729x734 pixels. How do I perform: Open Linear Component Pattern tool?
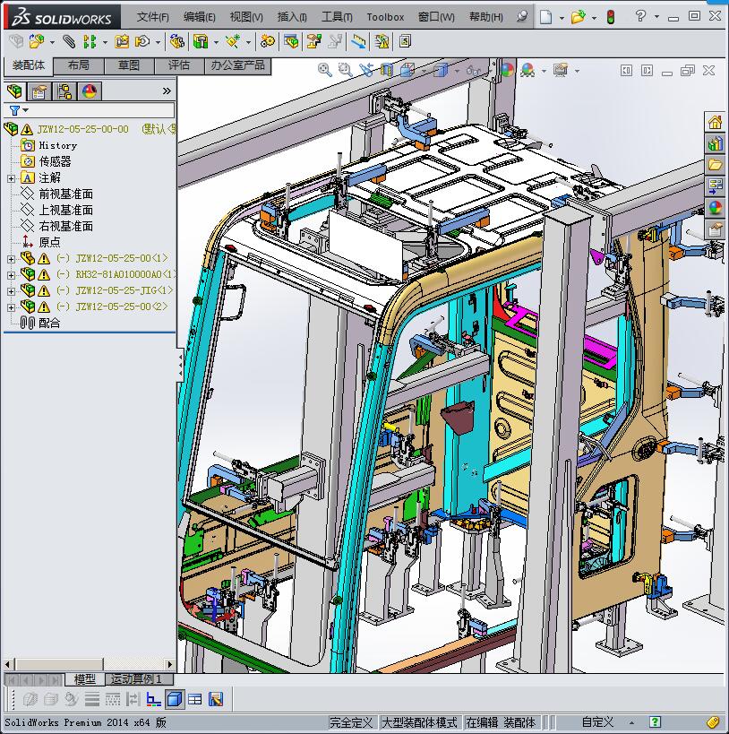coord(90,41)
